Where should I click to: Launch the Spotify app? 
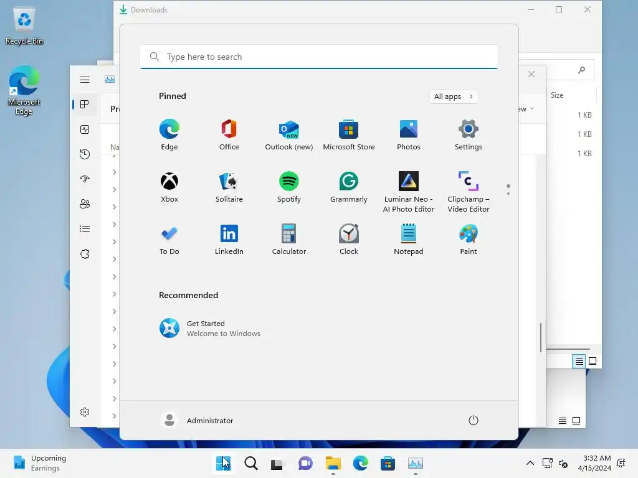pyautogui.click(x=289, y=187)
